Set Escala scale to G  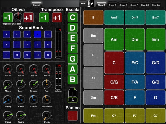[72, 59]
